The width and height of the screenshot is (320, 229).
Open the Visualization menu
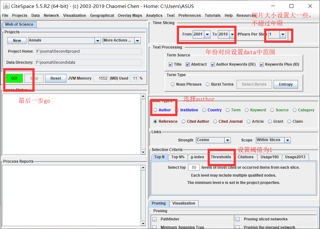[x=75, y=16]
